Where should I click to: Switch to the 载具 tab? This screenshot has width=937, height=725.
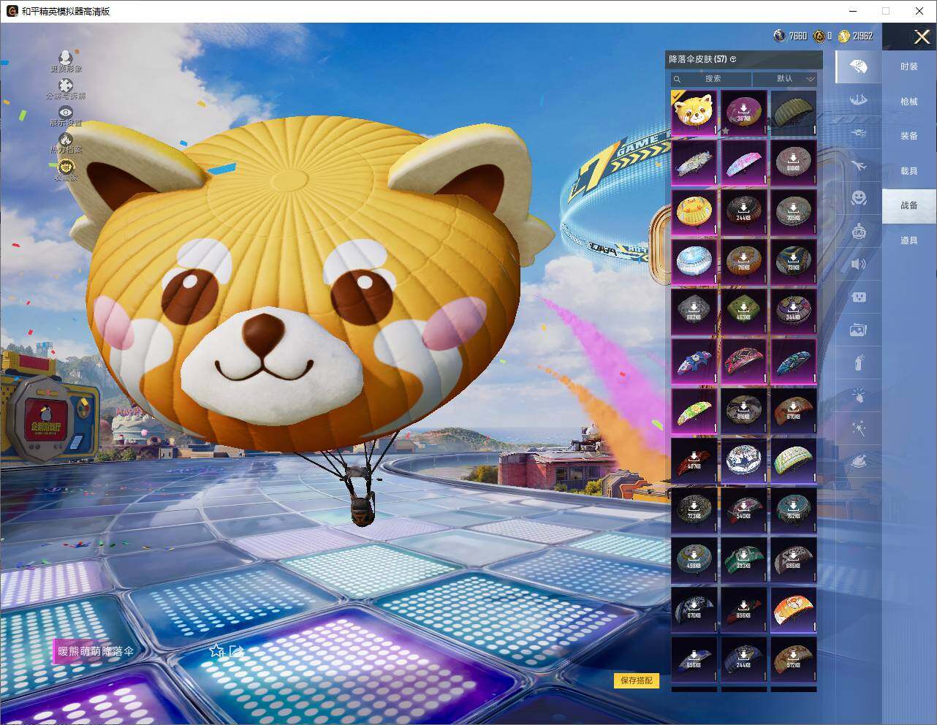(909, 171)
